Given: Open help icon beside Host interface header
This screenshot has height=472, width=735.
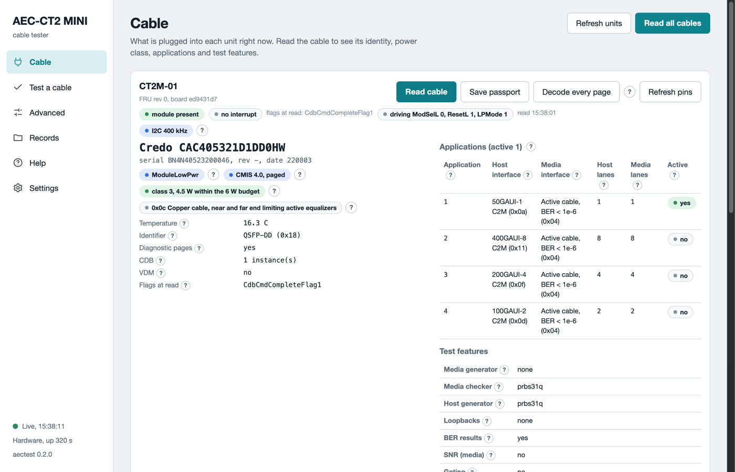Looking at the screenshot, I should pos(528,175).
